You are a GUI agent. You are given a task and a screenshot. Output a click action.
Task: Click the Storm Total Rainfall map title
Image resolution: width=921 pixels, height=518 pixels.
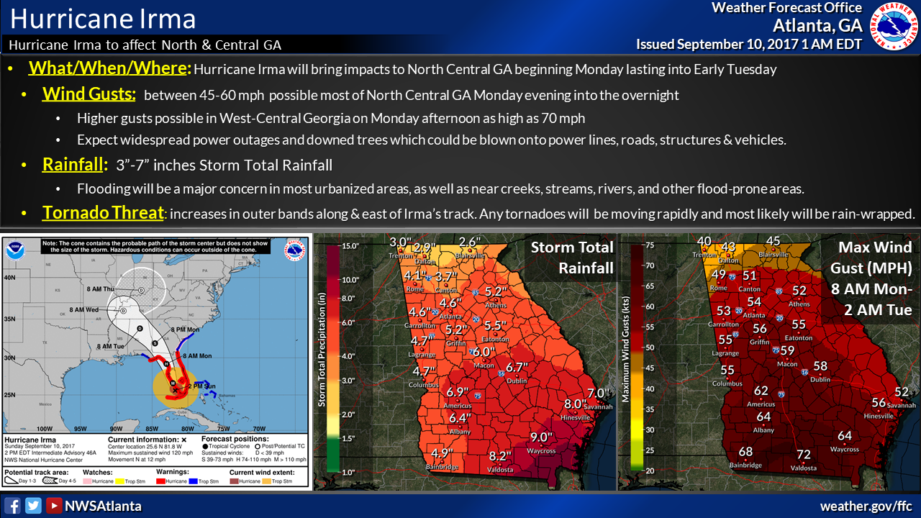click(x=572, y=258)
